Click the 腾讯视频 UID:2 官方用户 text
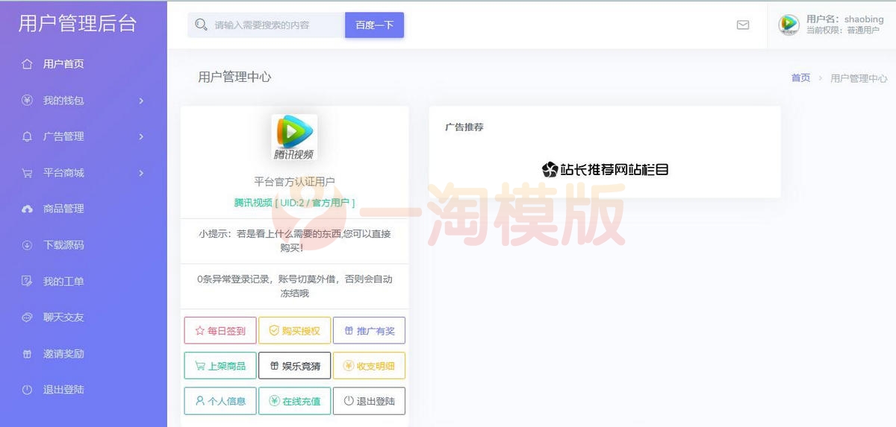The height and width of the screenshot is (427, 896). [294, 202]
